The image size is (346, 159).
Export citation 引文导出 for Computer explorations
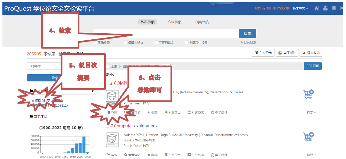click(x=173, y=155)
